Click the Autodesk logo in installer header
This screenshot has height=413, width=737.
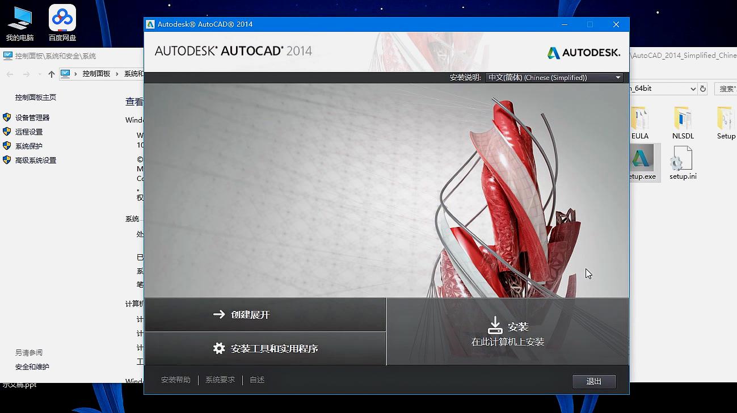583,53
